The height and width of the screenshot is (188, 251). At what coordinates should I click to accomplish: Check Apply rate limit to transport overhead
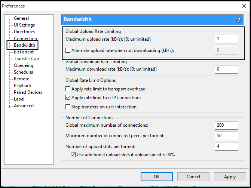pos(68,89)
